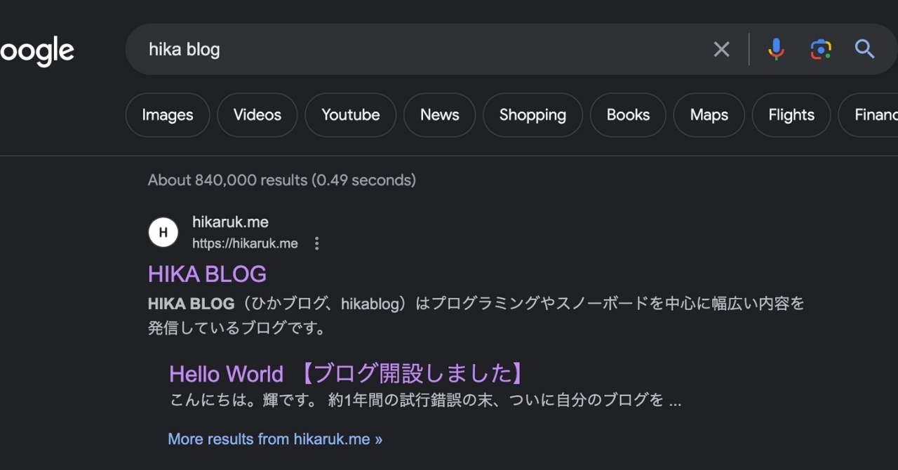Open search by image (Lens) icon

pos(821,49)
